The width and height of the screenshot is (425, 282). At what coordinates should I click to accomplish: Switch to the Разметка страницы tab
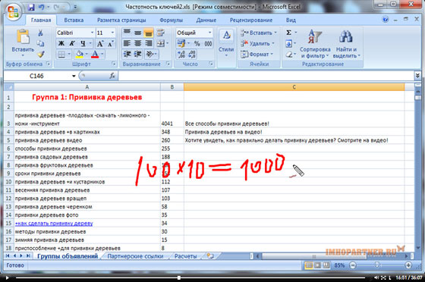pyautogui.click(x=121, y=20)
